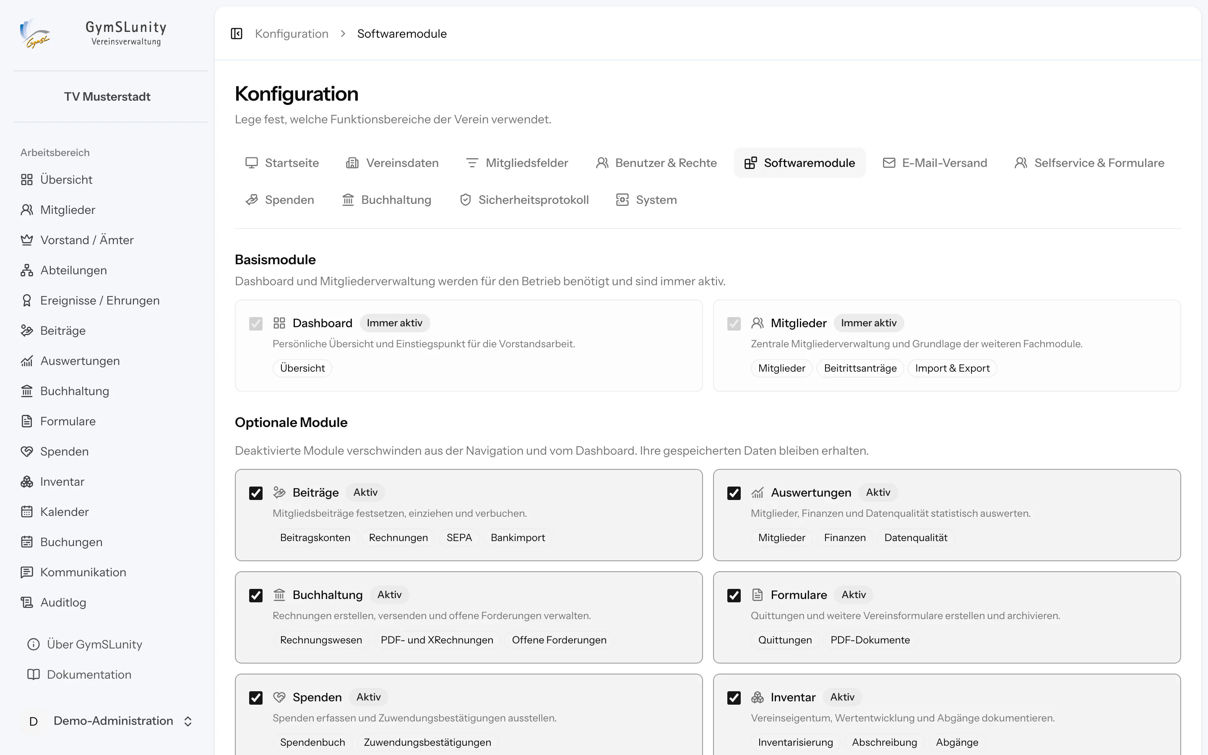Click the Beitrittsanträge tag
Image resolution: width=1208 pixels, height=755 pixels.
point(860,369)
